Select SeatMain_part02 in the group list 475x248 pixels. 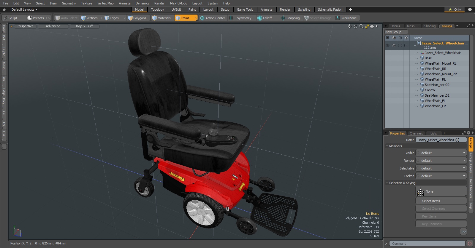tap(437, 85)
